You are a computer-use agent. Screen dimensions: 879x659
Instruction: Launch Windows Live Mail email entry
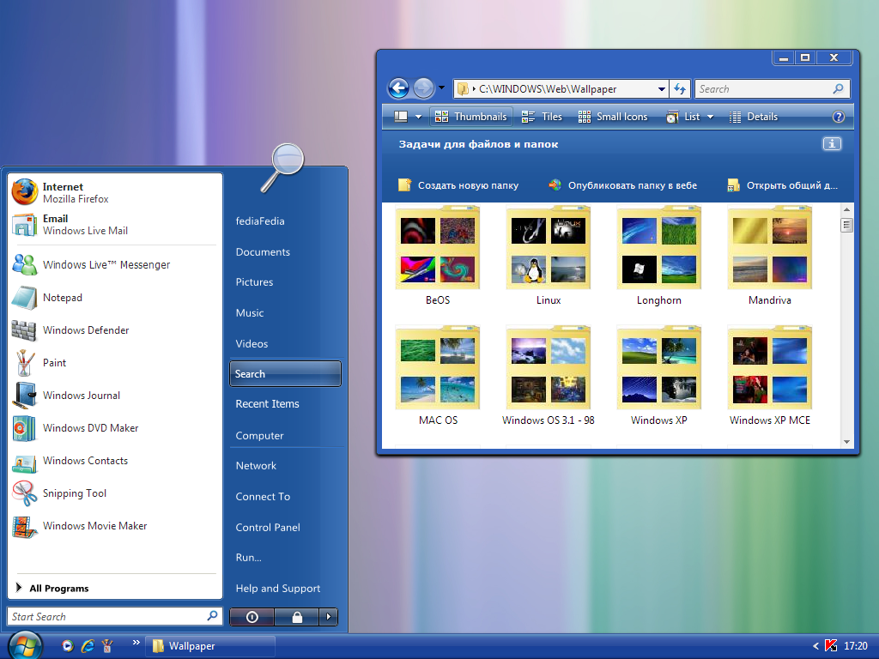point(115,224)
